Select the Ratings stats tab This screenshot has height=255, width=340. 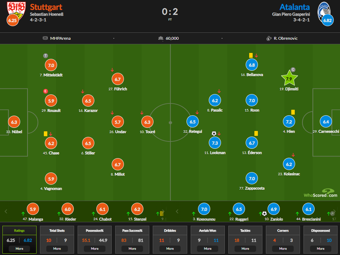(19, 240)
